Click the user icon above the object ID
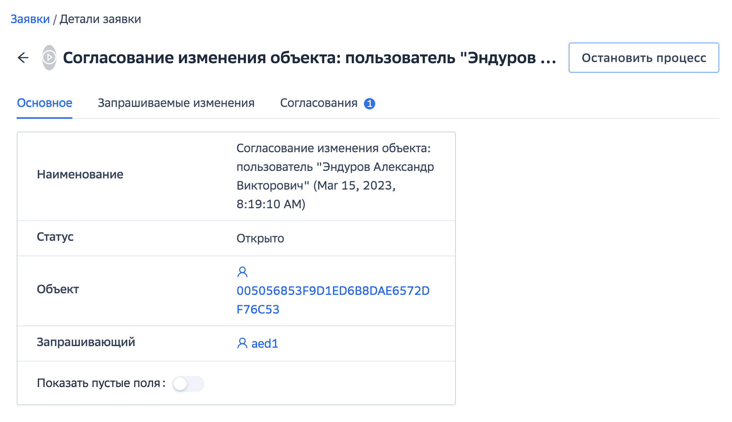 click(242, 272)
